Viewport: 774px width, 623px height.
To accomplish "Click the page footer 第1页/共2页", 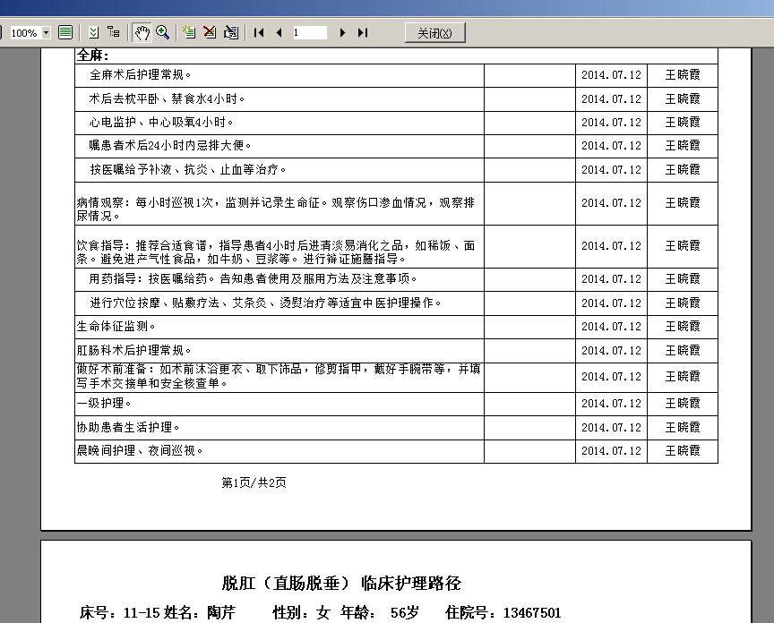I will (x=254, y=482).
